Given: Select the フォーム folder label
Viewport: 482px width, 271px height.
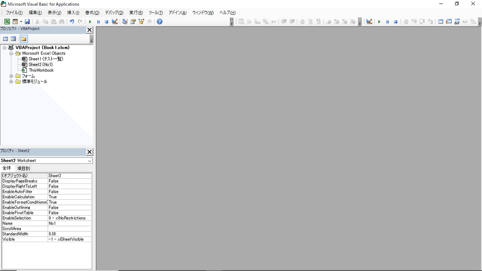Looking at the screenshot, I should coord(28,76).
